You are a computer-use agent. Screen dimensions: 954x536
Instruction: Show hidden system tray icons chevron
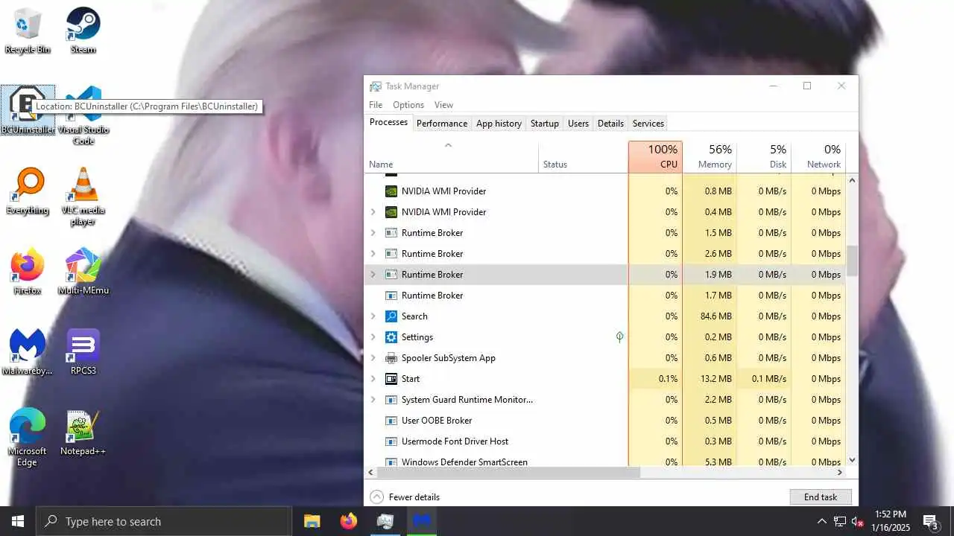pyautogui.click(x=822, y=521)
